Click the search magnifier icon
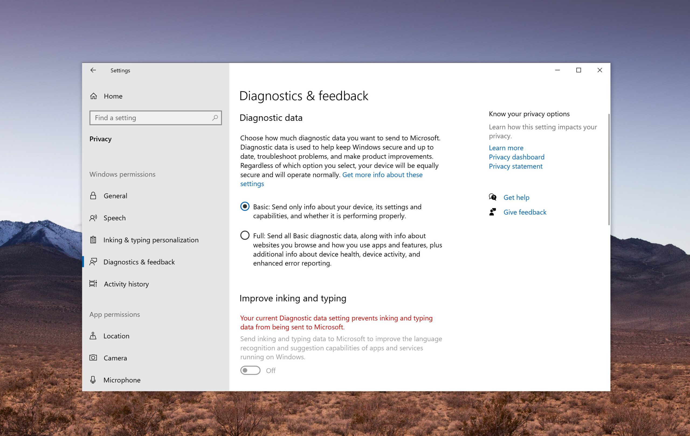 point(215,118)
